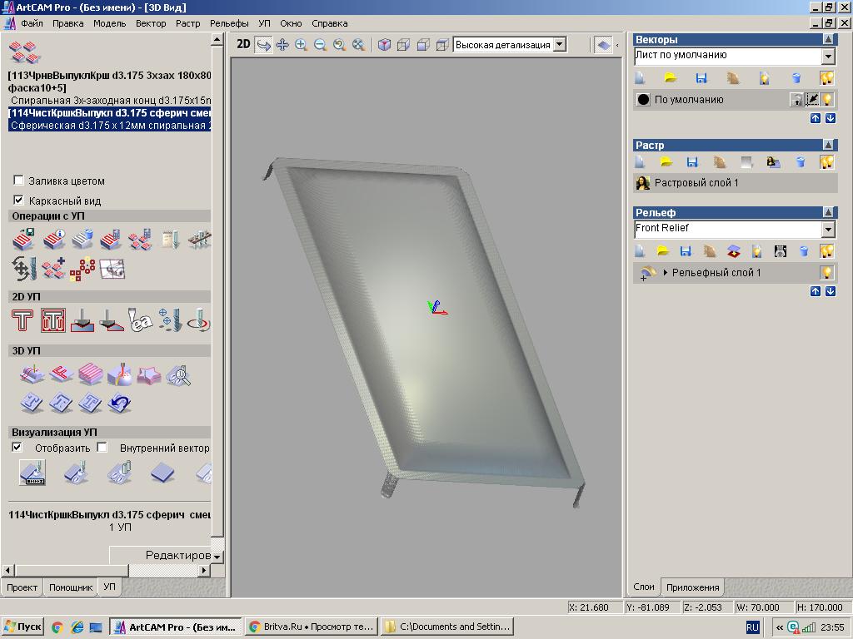Select the isometric view cube icon

pos(384,45)
